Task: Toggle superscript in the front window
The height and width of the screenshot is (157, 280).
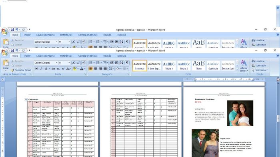Action: click(x=63, y=69)
